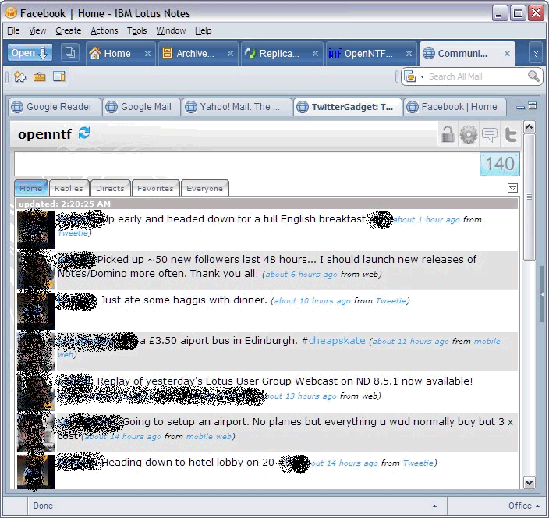Click the minimize panel icon near Facebook tab
This screenshot has width=549, height=518.
[x=521, y=107]
